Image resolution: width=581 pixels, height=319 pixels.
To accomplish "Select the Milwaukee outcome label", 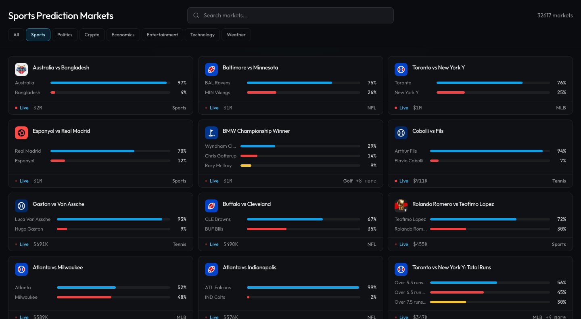I will (x=26, y=297).
